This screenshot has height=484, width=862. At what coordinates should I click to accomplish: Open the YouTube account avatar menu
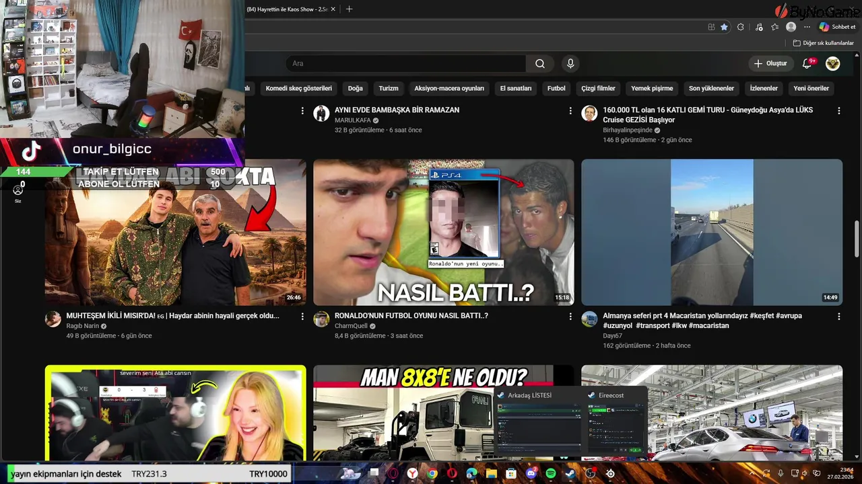(x=833, y=64)
